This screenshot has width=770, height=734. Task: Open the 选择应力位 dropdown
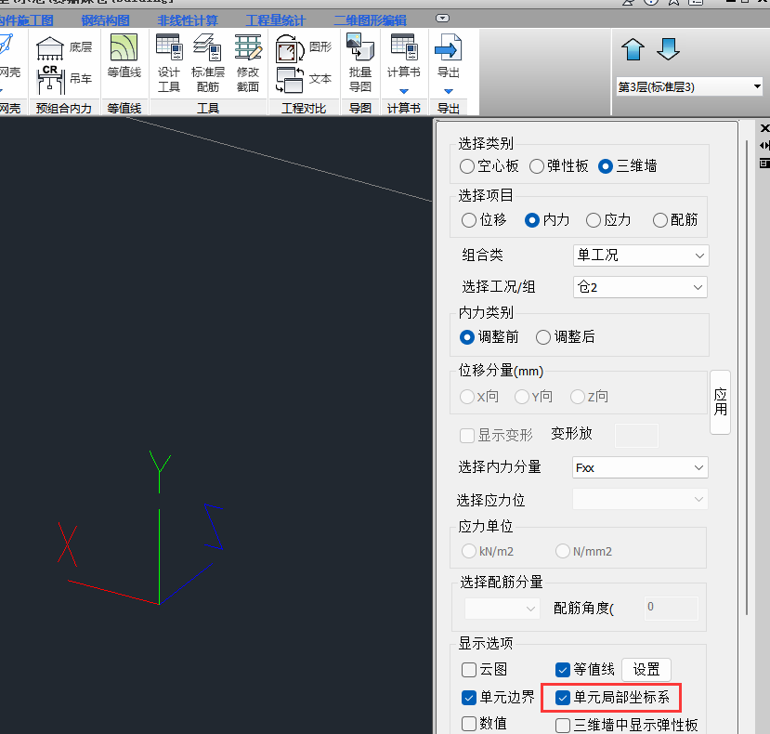coord(640,499)
